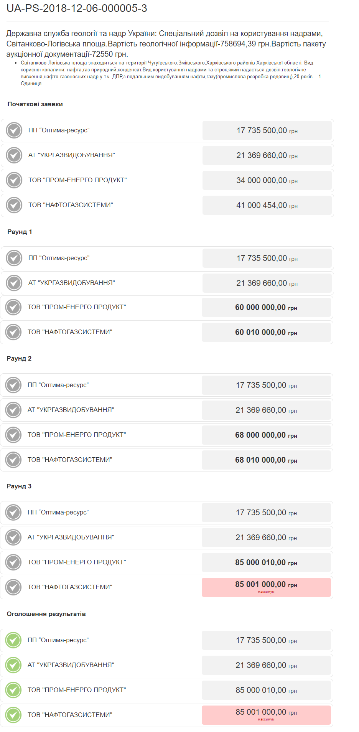This screenshot has height=732, width=359.
Task: Click green check icon for НАФТОГАЗСИСТЕМИ in results
Action: point(13,715)
